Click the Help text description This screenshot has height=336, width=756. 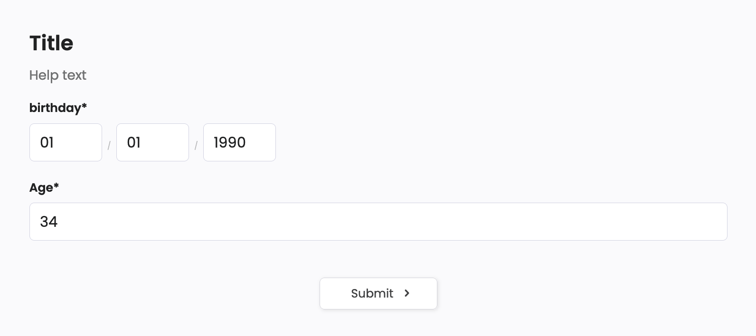click(x=58, y=75)
